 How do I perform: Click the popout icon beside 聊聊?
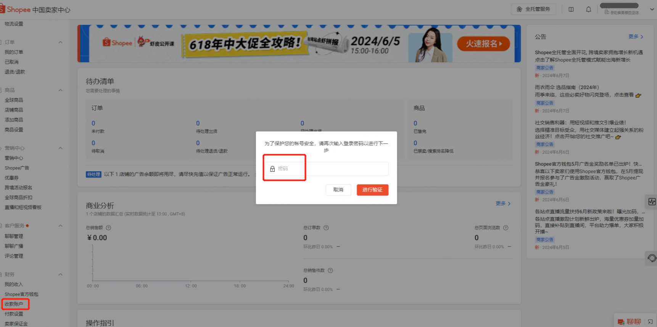click(x=650, y=322)
